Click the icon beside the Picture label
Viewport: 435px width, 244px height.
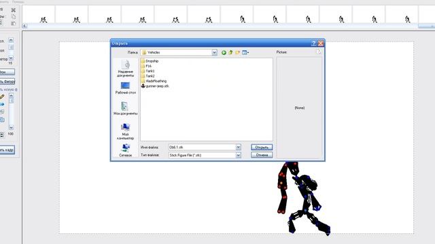pos(319,52)
